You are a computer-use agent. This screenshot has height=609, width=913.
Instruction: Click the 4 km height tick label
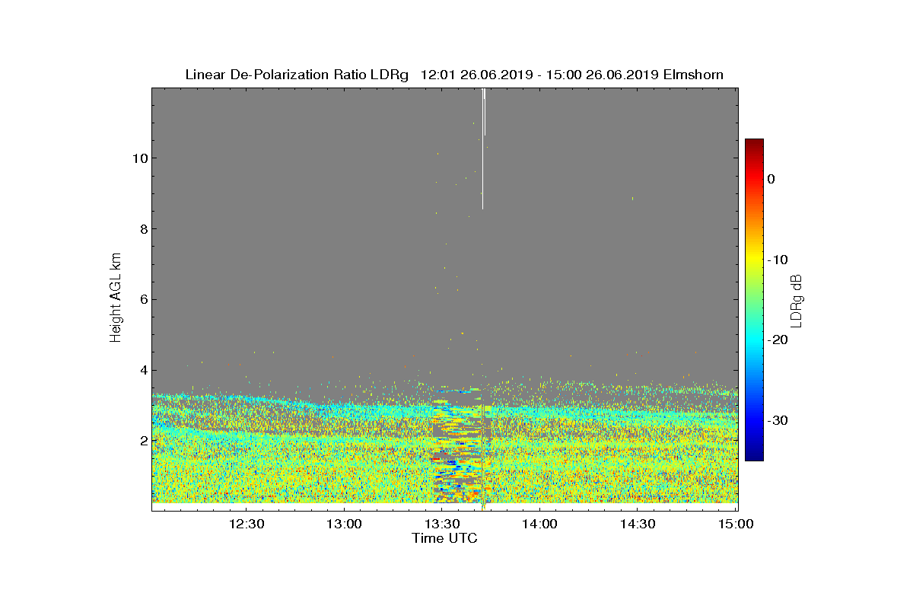click(142, 370)
